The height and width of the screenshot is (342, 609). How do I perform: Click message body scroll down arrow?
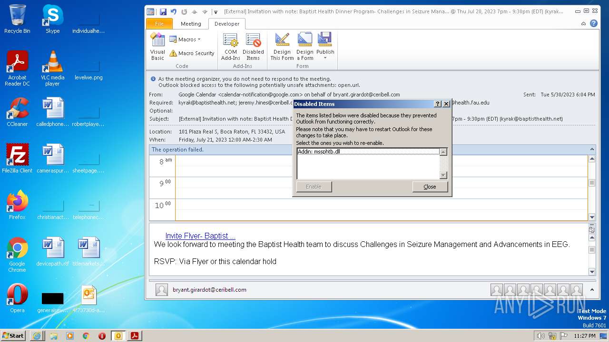tap(592, 272)
